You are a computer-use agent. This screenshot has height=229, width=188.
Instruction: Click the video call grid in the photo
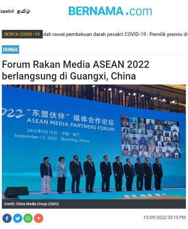coord(151,137)
